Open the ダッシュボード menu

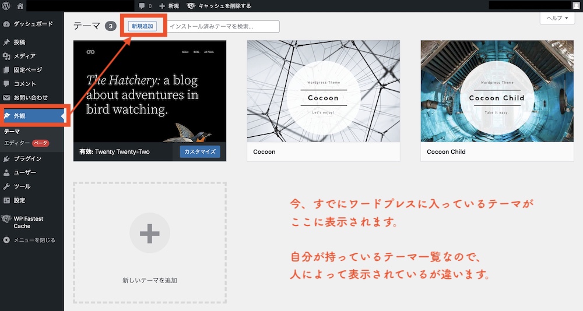pyautogui.click(x=32, y=24)
